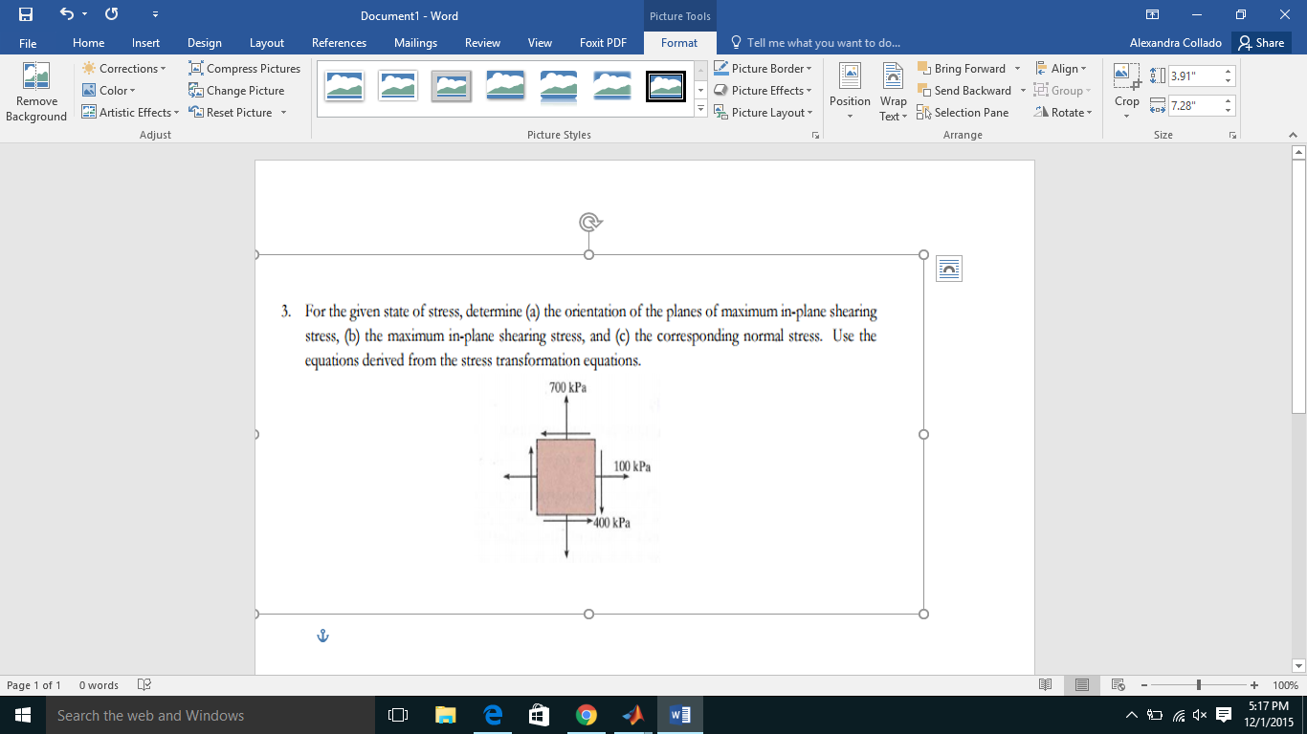Open Chrome from the taskbar
The width and height of the screenshot is (1307, 734).
click(587, 713)
